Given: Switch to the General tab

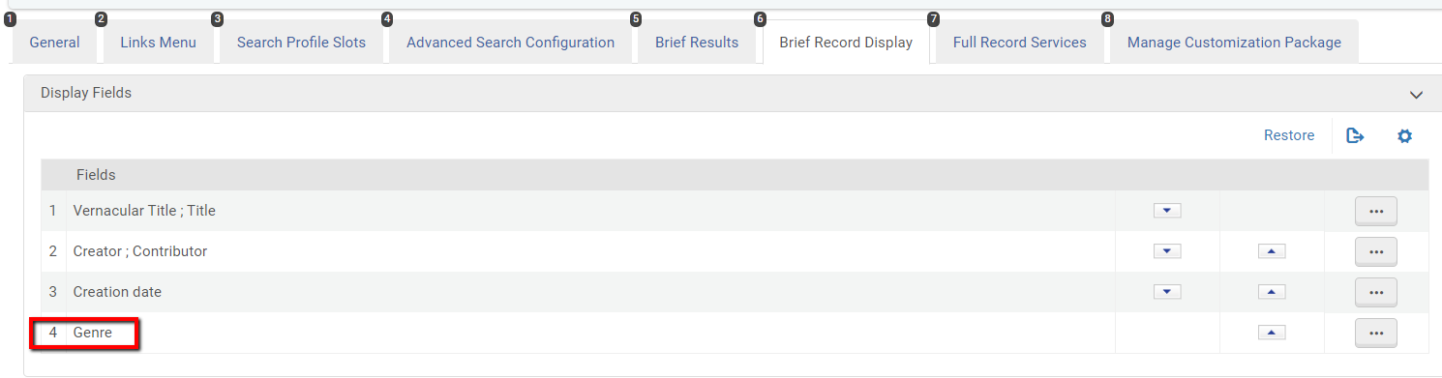Looking at the screenshot, I should [x=54, y=43].
